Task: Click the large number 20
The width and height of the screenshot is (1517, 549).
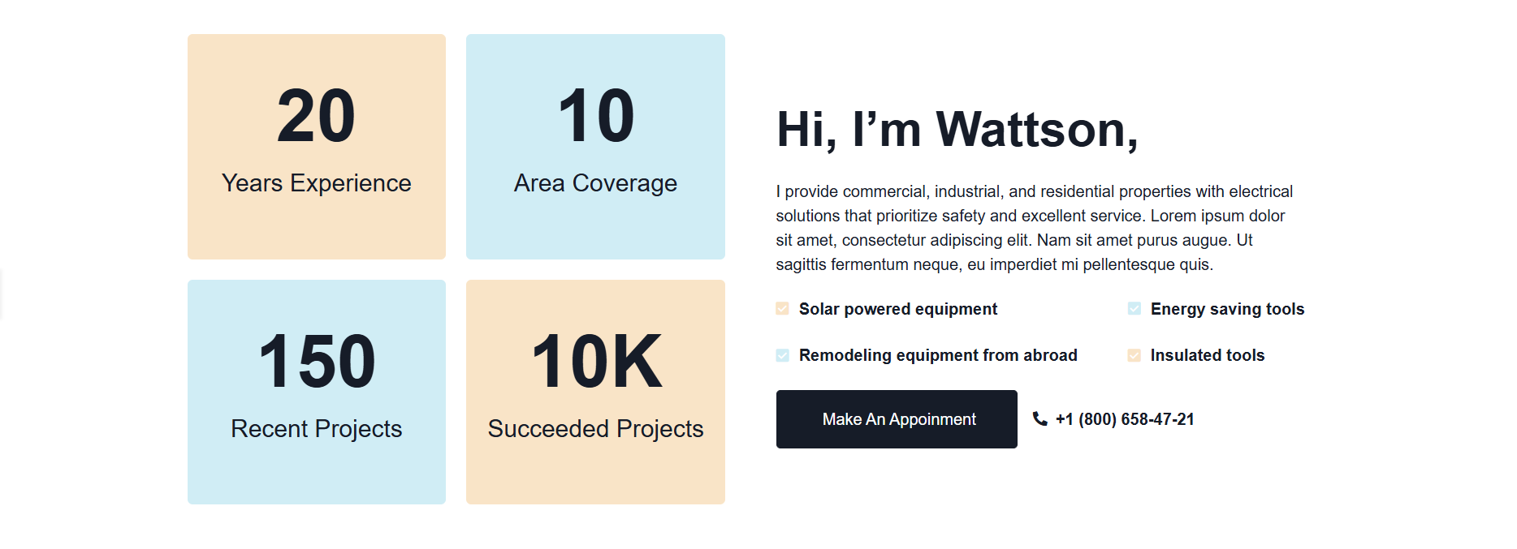Action: pyautogui.click(x=316, y=117)
